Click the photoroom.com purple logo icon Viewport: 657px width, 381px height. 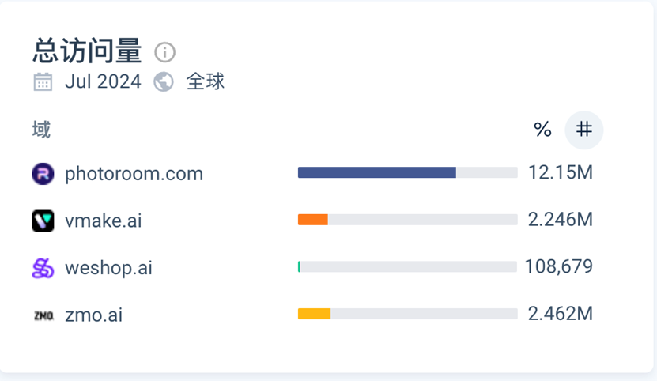tap(43, 173)
